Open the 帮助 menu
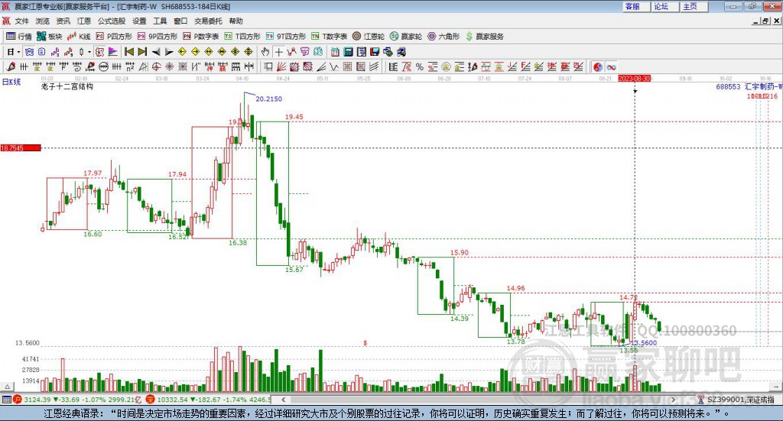783x421 pixels. point(236,21)
